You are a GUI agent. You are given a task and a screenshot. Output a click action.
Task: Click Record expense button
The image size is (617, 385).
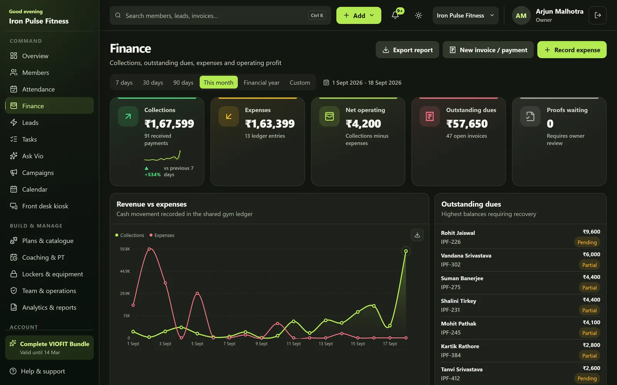click(x=572, y=50)
